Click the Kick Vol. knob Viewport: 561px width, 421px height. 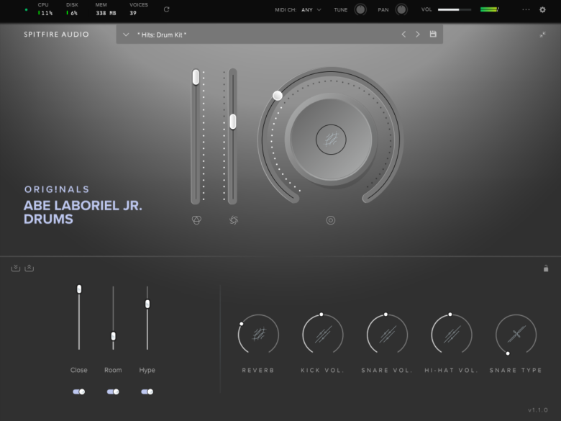[323, 335]
